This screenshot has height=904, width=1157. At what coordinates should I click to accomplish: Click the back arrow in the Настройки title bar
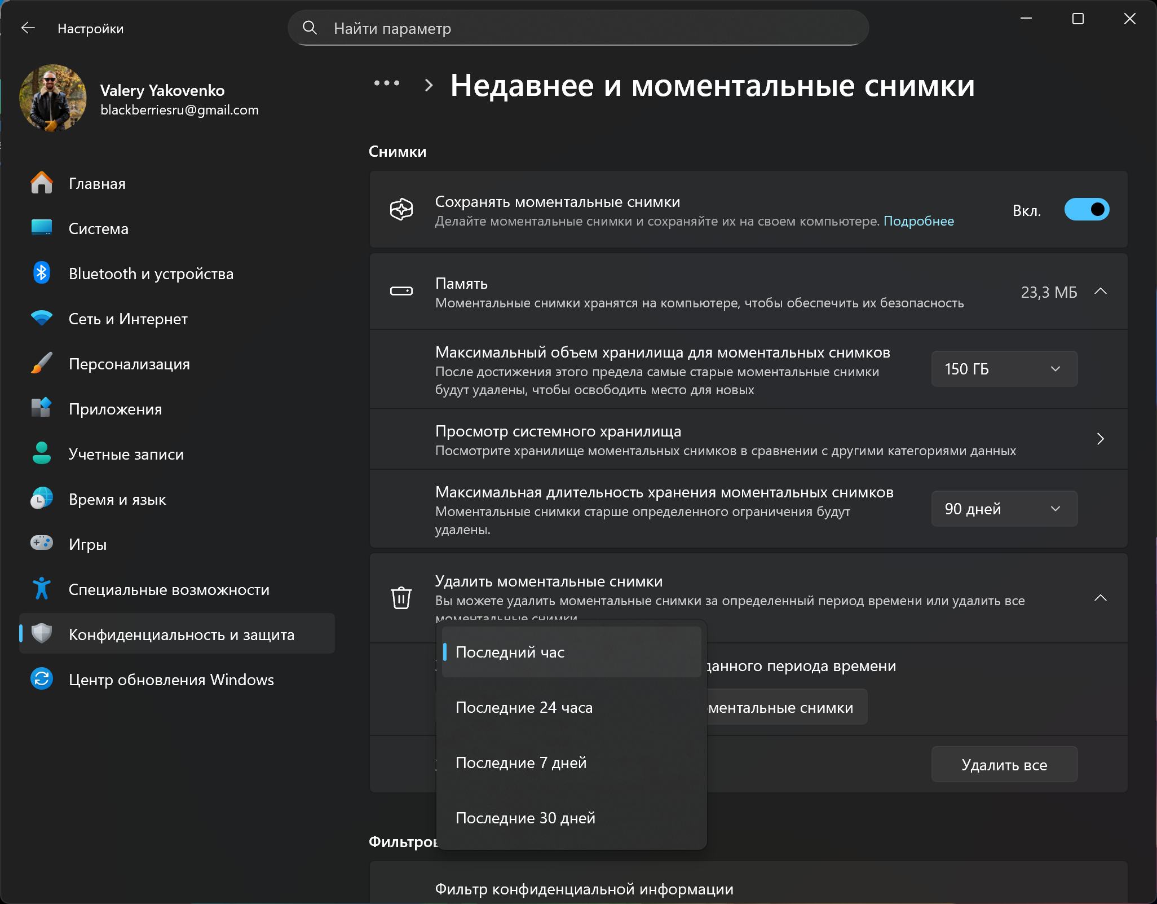(x=28, y=28)
